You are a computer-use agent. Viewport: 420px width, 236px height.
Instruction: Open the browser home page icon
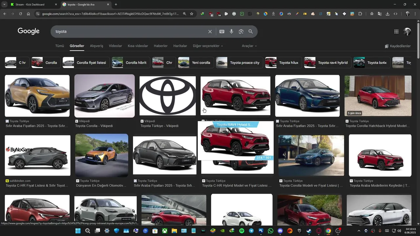click(x=29, y=14)
